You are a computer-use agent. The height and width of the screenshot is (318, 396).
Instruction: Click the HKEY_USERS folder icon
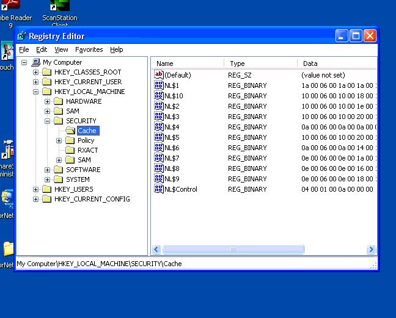coord(46,189)
